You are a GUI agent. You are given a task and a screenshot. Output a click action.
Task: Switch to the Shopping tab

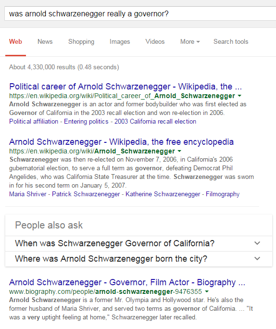81,41
